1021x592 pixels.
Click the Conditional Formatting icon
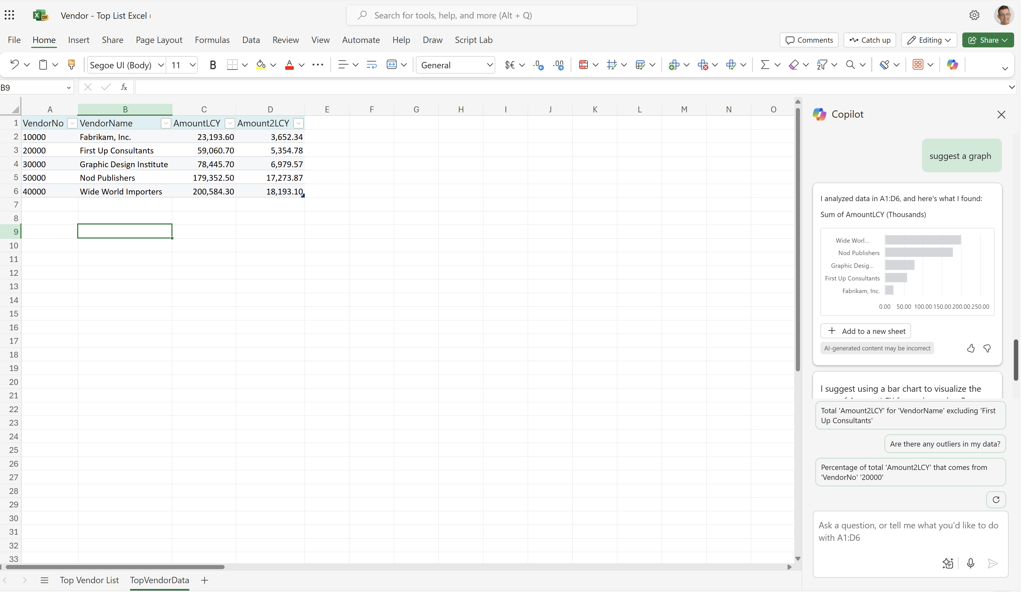click(x=584, y=64)
